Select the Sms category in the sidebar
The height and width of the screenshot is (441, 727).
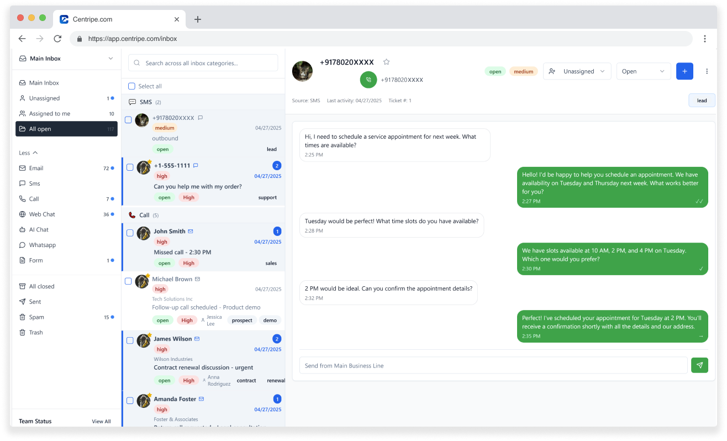(34, 183)
